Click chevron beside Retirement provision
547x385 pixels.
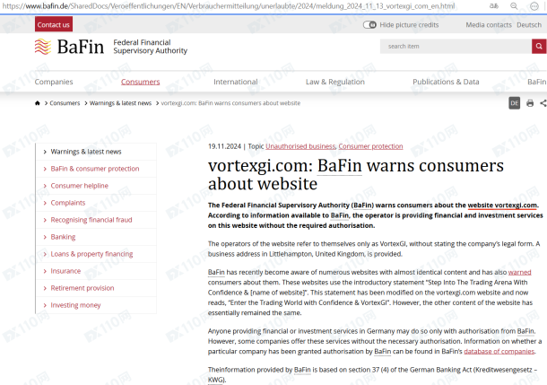[45, 288]
